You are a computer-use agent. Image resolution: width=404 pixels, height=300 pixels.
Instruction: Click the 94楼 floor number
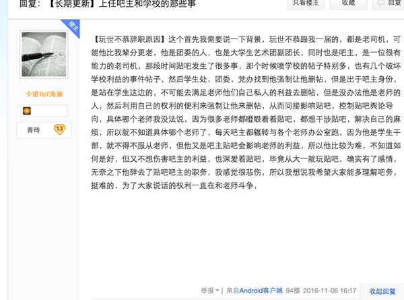click(x=293, y=291)
